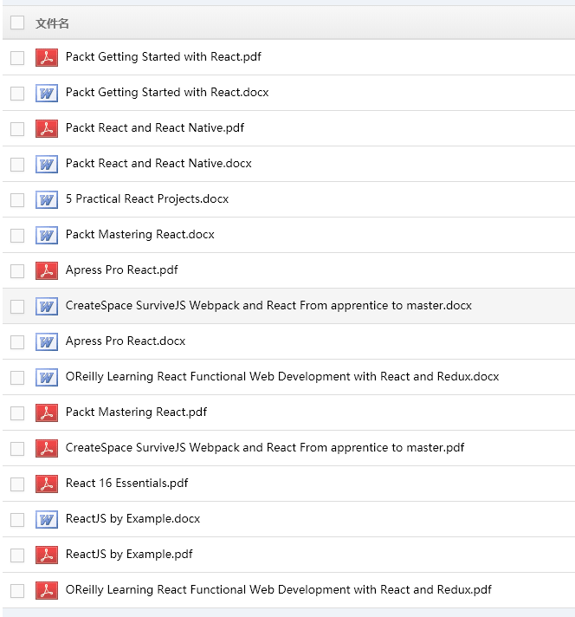
Task: Click the Word icon beside ReactJS by Example.docx
Action: (46, 519)
